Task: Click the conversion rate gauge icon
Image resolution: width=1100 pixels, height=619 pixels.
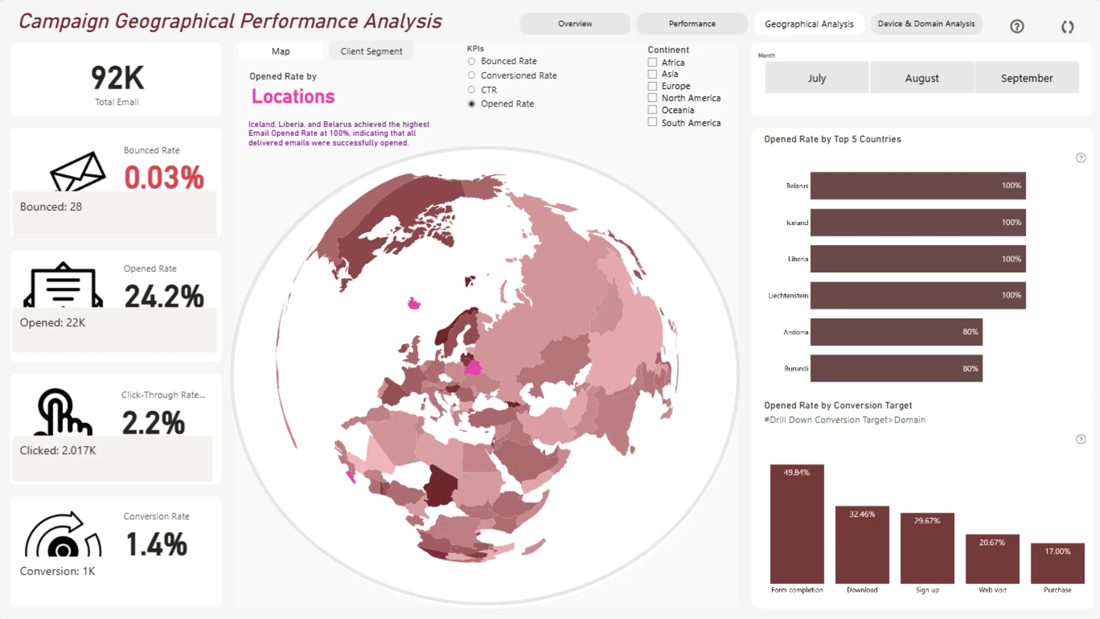Action: coord(62,535)
